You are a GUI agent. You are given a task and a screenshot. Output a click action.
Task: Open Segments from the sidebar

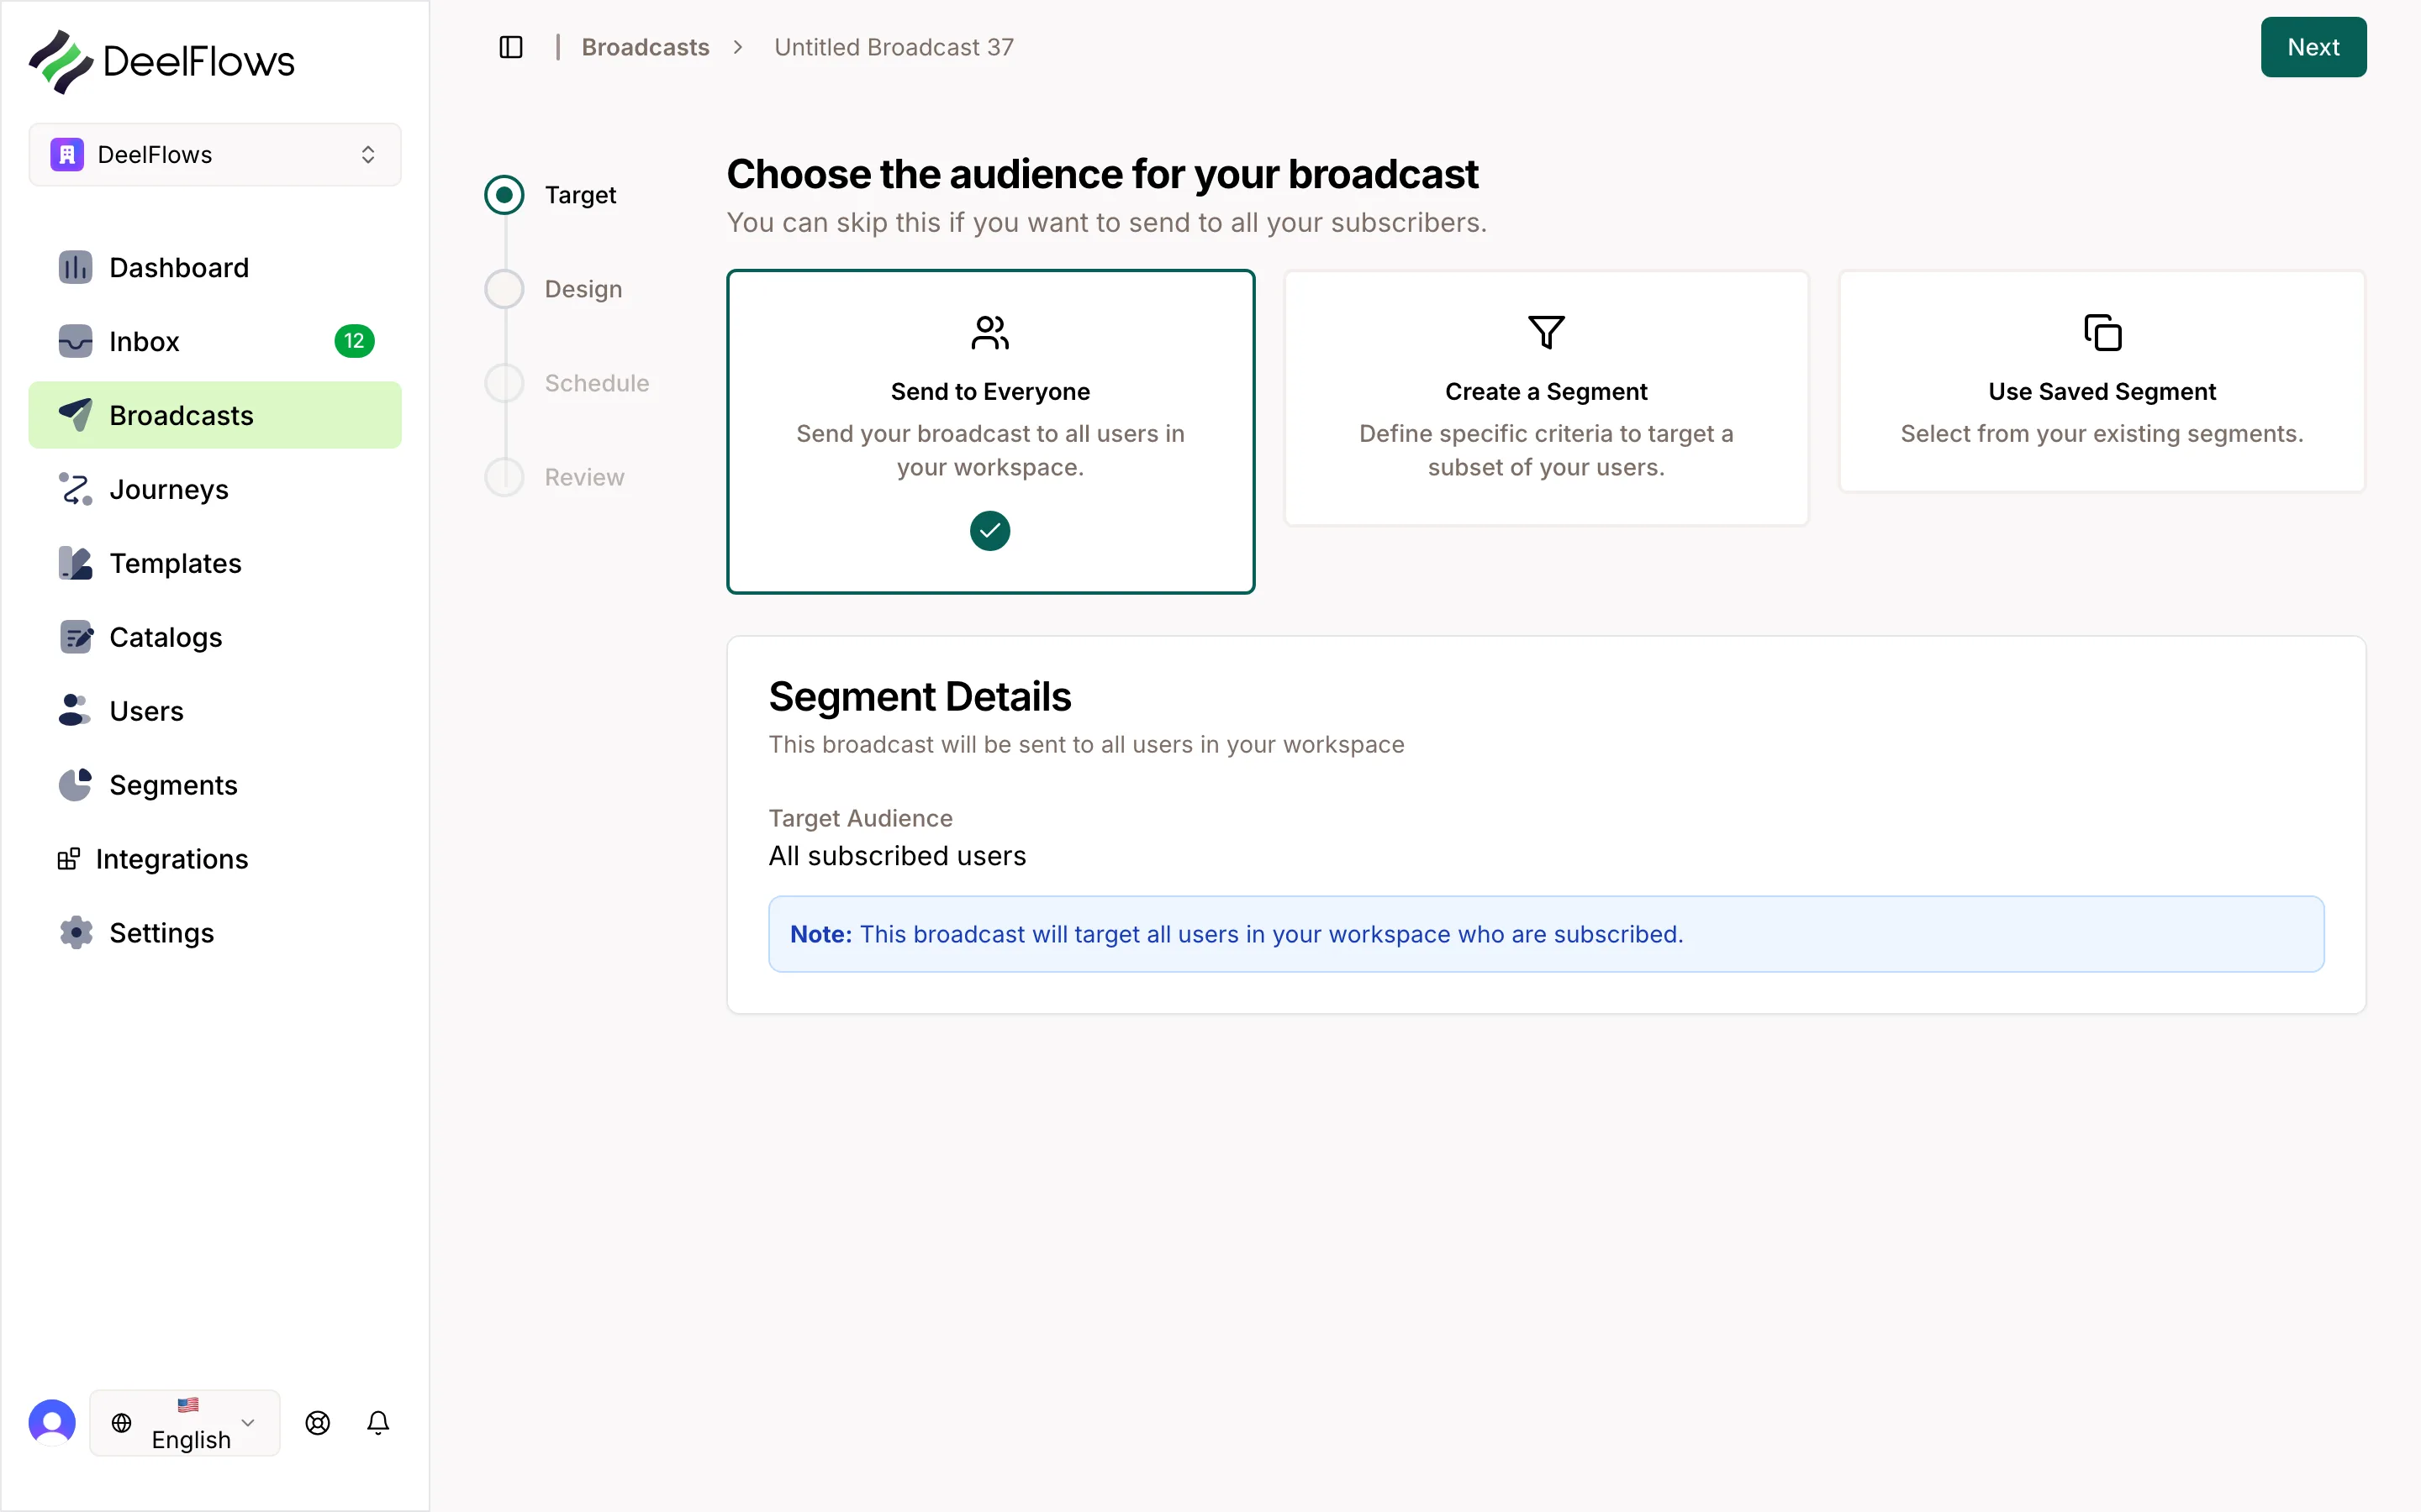pyautogui.click(x=215, y=785)
